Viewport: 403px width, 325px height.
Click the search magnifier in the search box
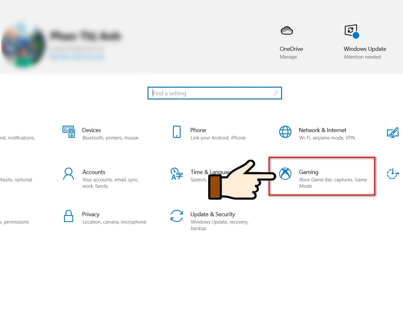276,93
